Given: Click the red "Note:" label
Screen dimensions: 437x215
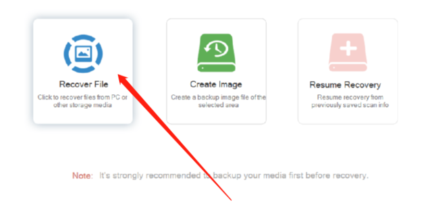Looking at the screenshot, I should (83, 176).
